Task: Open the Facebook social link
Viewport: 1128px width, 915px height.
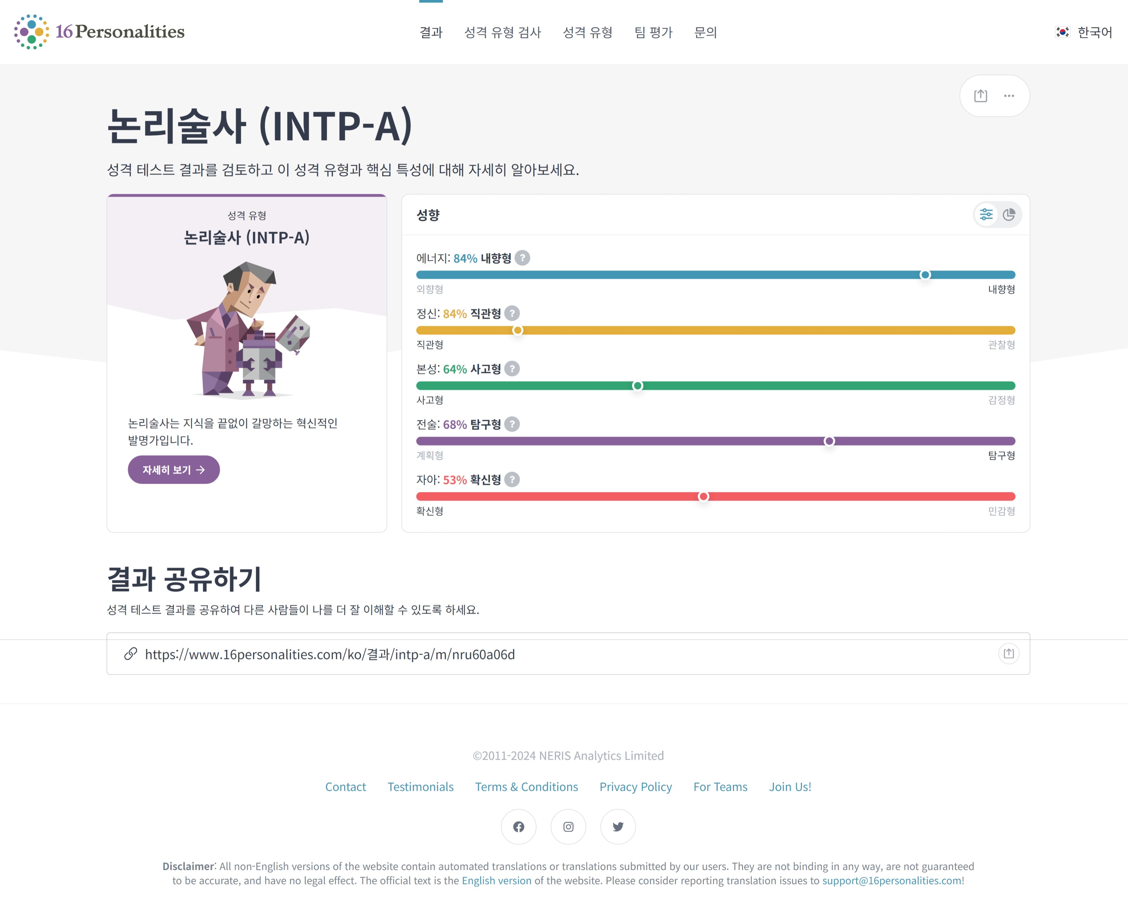Action: click(x=519, y=827)
